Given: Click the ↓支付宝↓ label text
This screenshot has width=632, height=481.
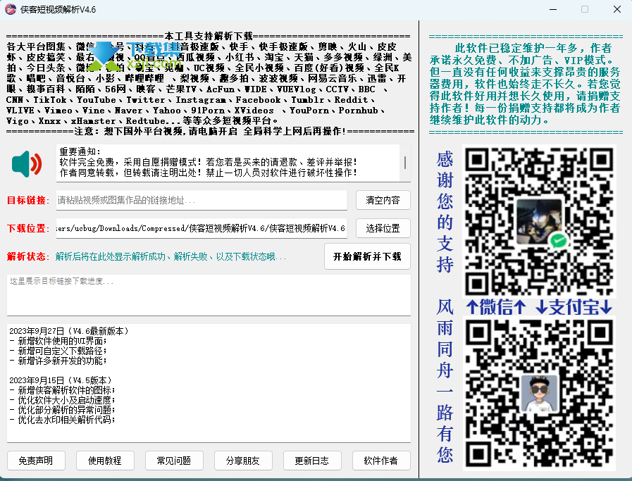Looking at the screenshot, I should [574, 307].
